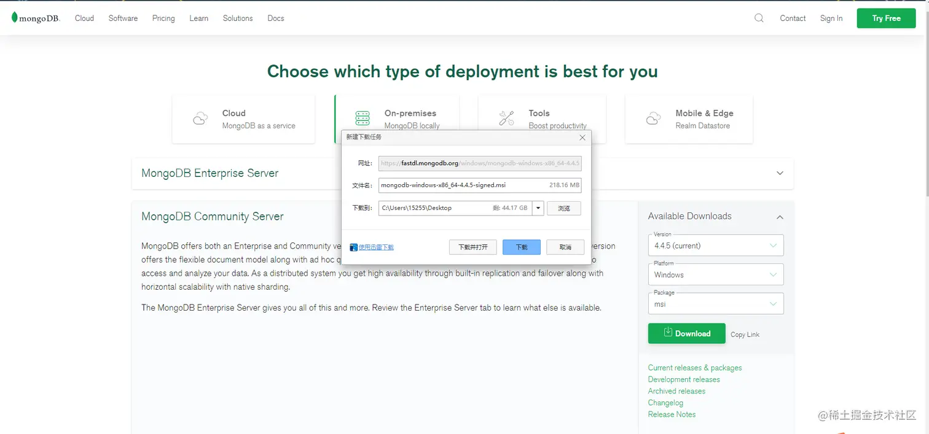Select the Tools wrench icon
Screen dimensions: 929x434
point(506,118)
